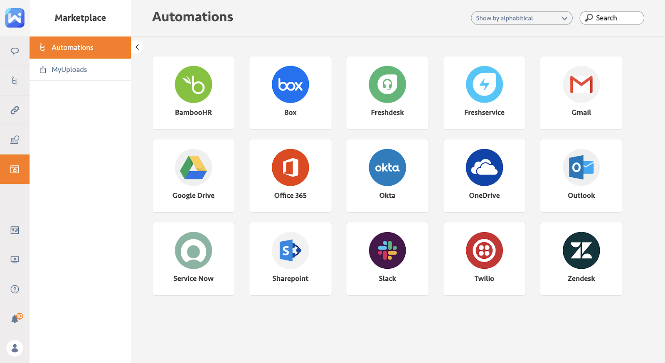Image resolution: width=665 pixels, height=363 pixels.
Task: Click the 'Gmail' card label
Action: pyautogui.click(x=581, y=113)
